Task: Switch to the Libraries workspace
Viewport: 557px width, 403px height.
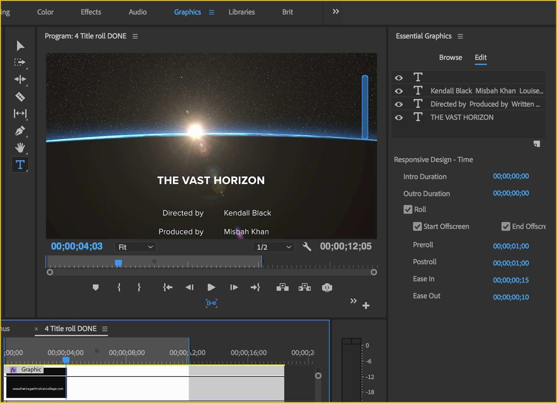Action: click(x=242, y=12)
